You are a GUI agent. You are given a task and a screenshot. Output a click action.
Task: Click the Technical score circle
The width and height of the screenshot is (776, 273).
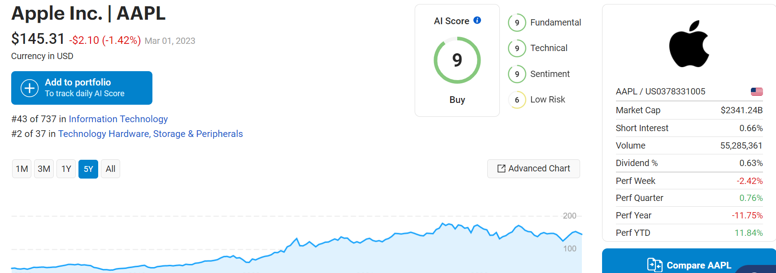click(x=517, y=48)
